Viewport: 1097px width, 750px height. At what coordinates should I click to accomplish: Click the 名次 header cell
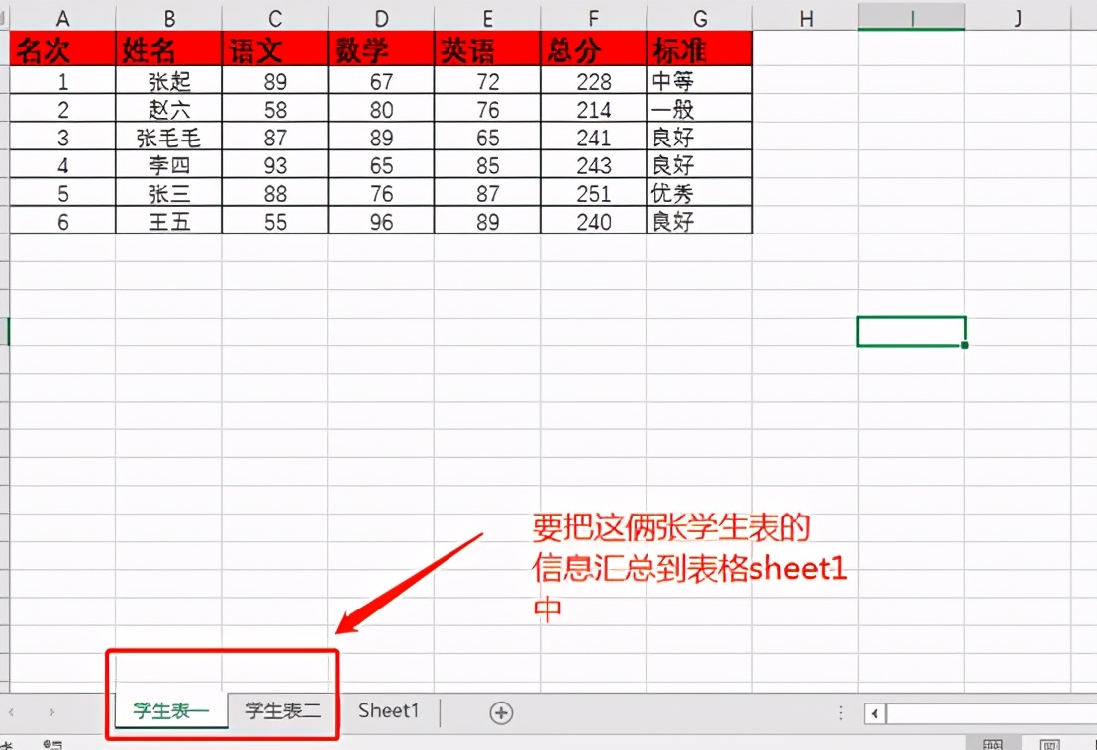click(62, 48)
